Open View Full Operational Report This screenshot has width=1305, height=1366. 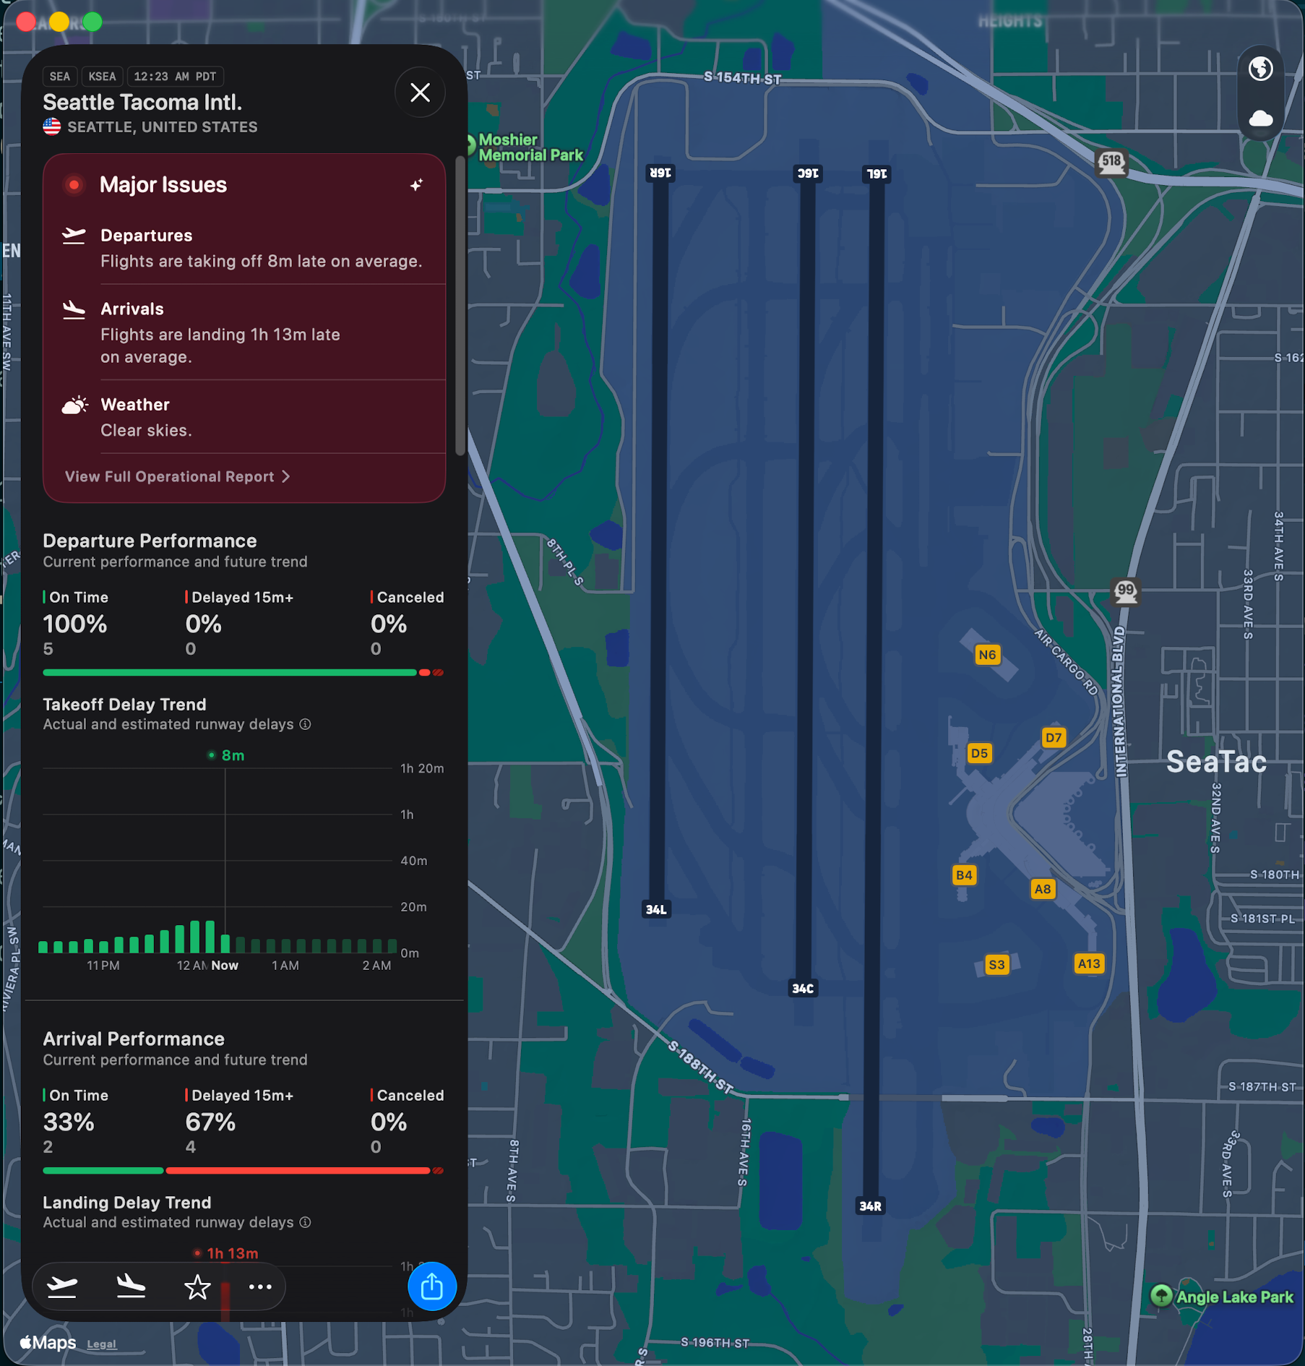click(177, 476)
